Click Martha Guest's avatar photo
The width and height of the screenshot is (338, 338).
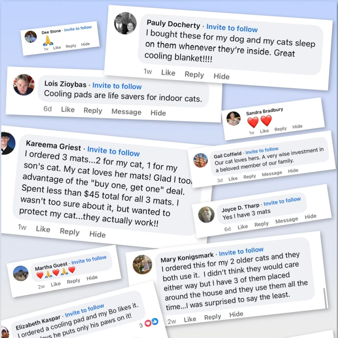pyautogui.click(x=21, y=273)
